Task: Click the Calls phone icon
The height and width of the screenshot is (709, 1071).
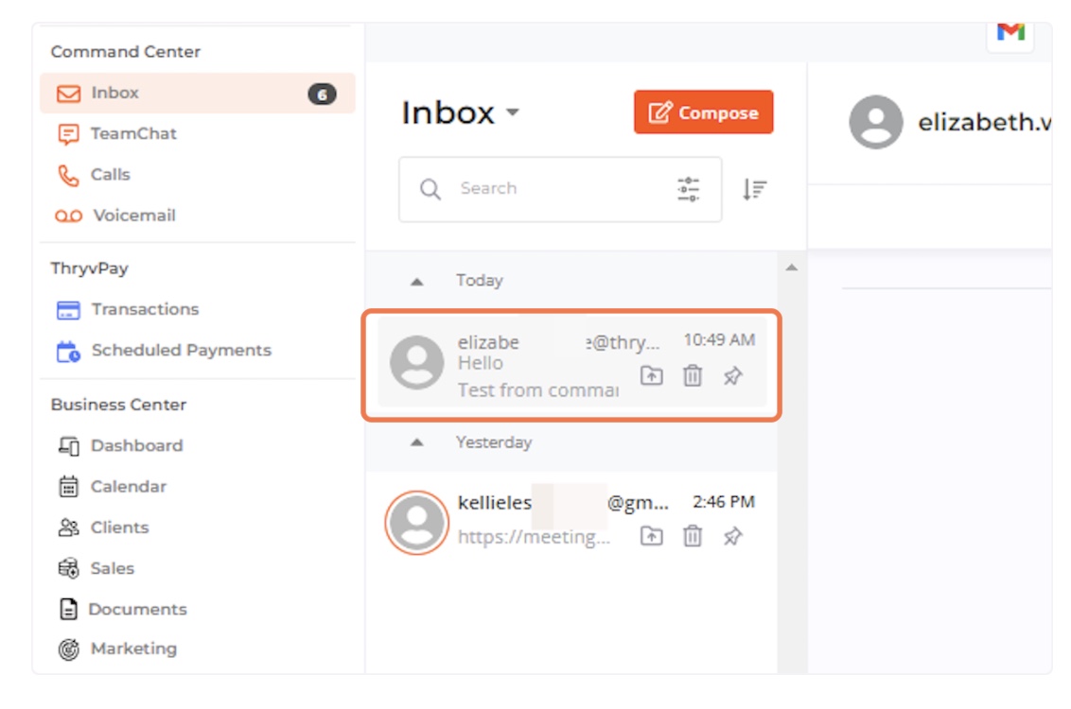Action: tap(68, 176)
